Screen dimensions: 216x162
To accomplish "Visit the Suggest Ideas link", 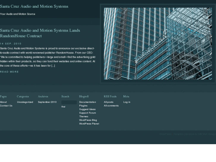I will [87, 109].
